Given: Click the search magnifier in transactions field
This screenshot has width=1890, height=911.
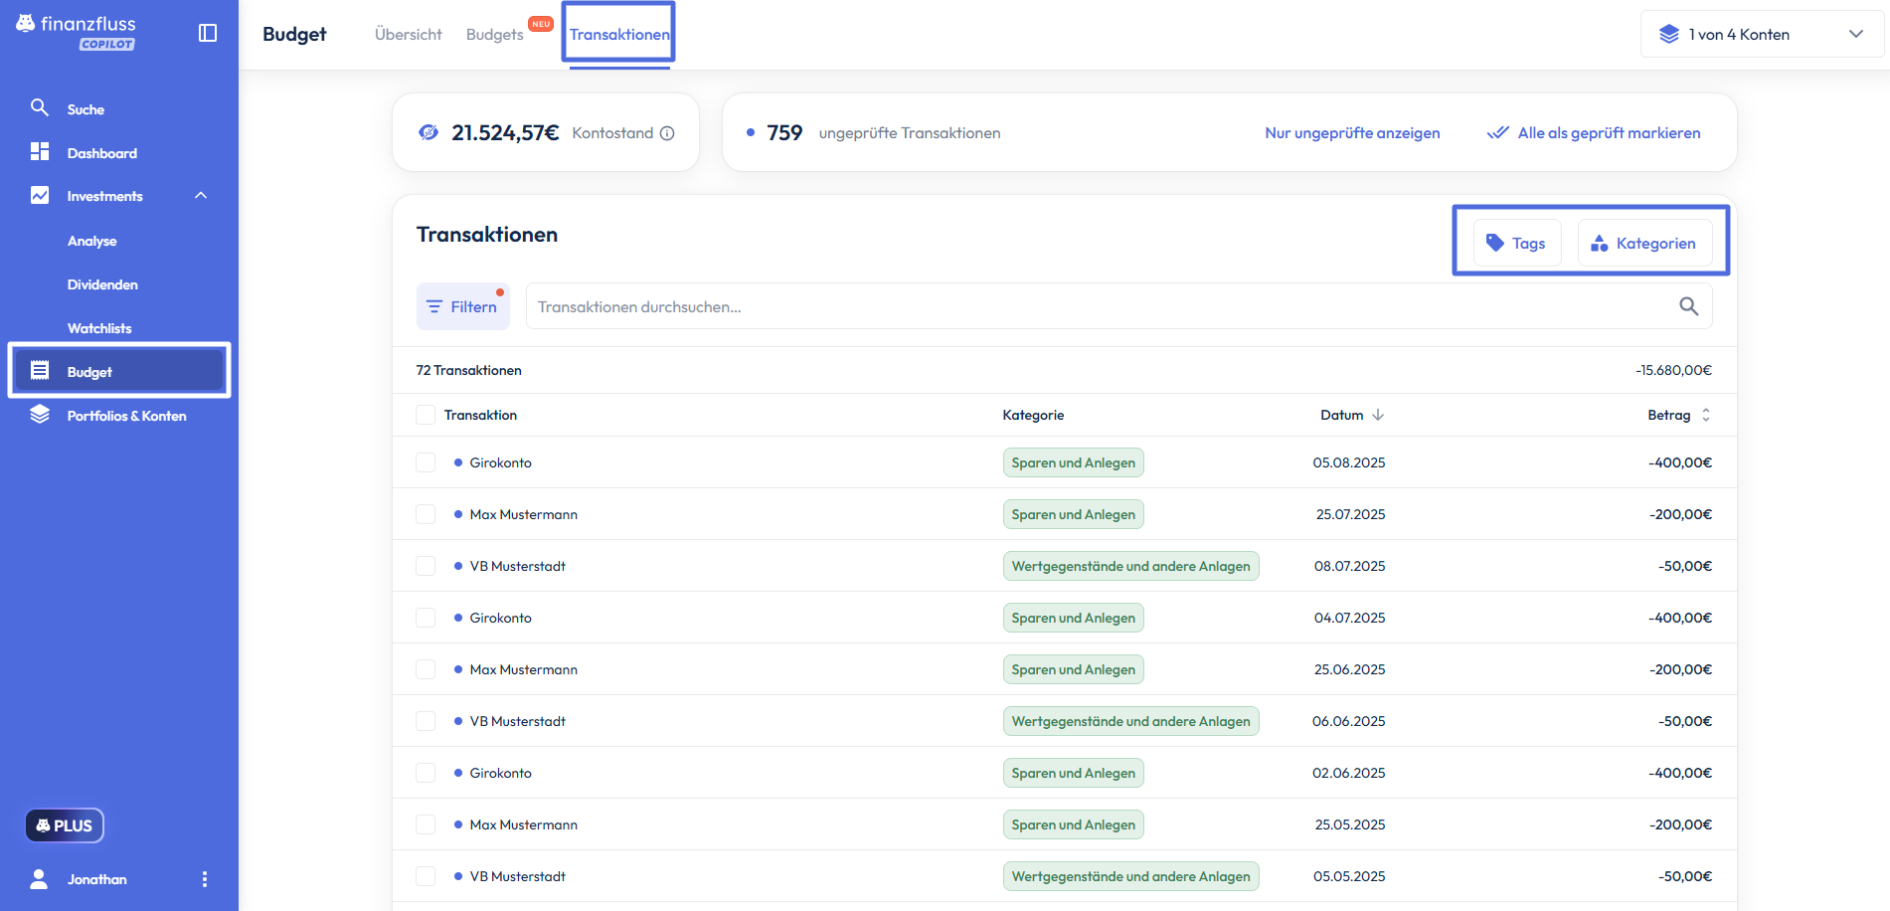Looking at the screenshot, I should (1688, 306).
